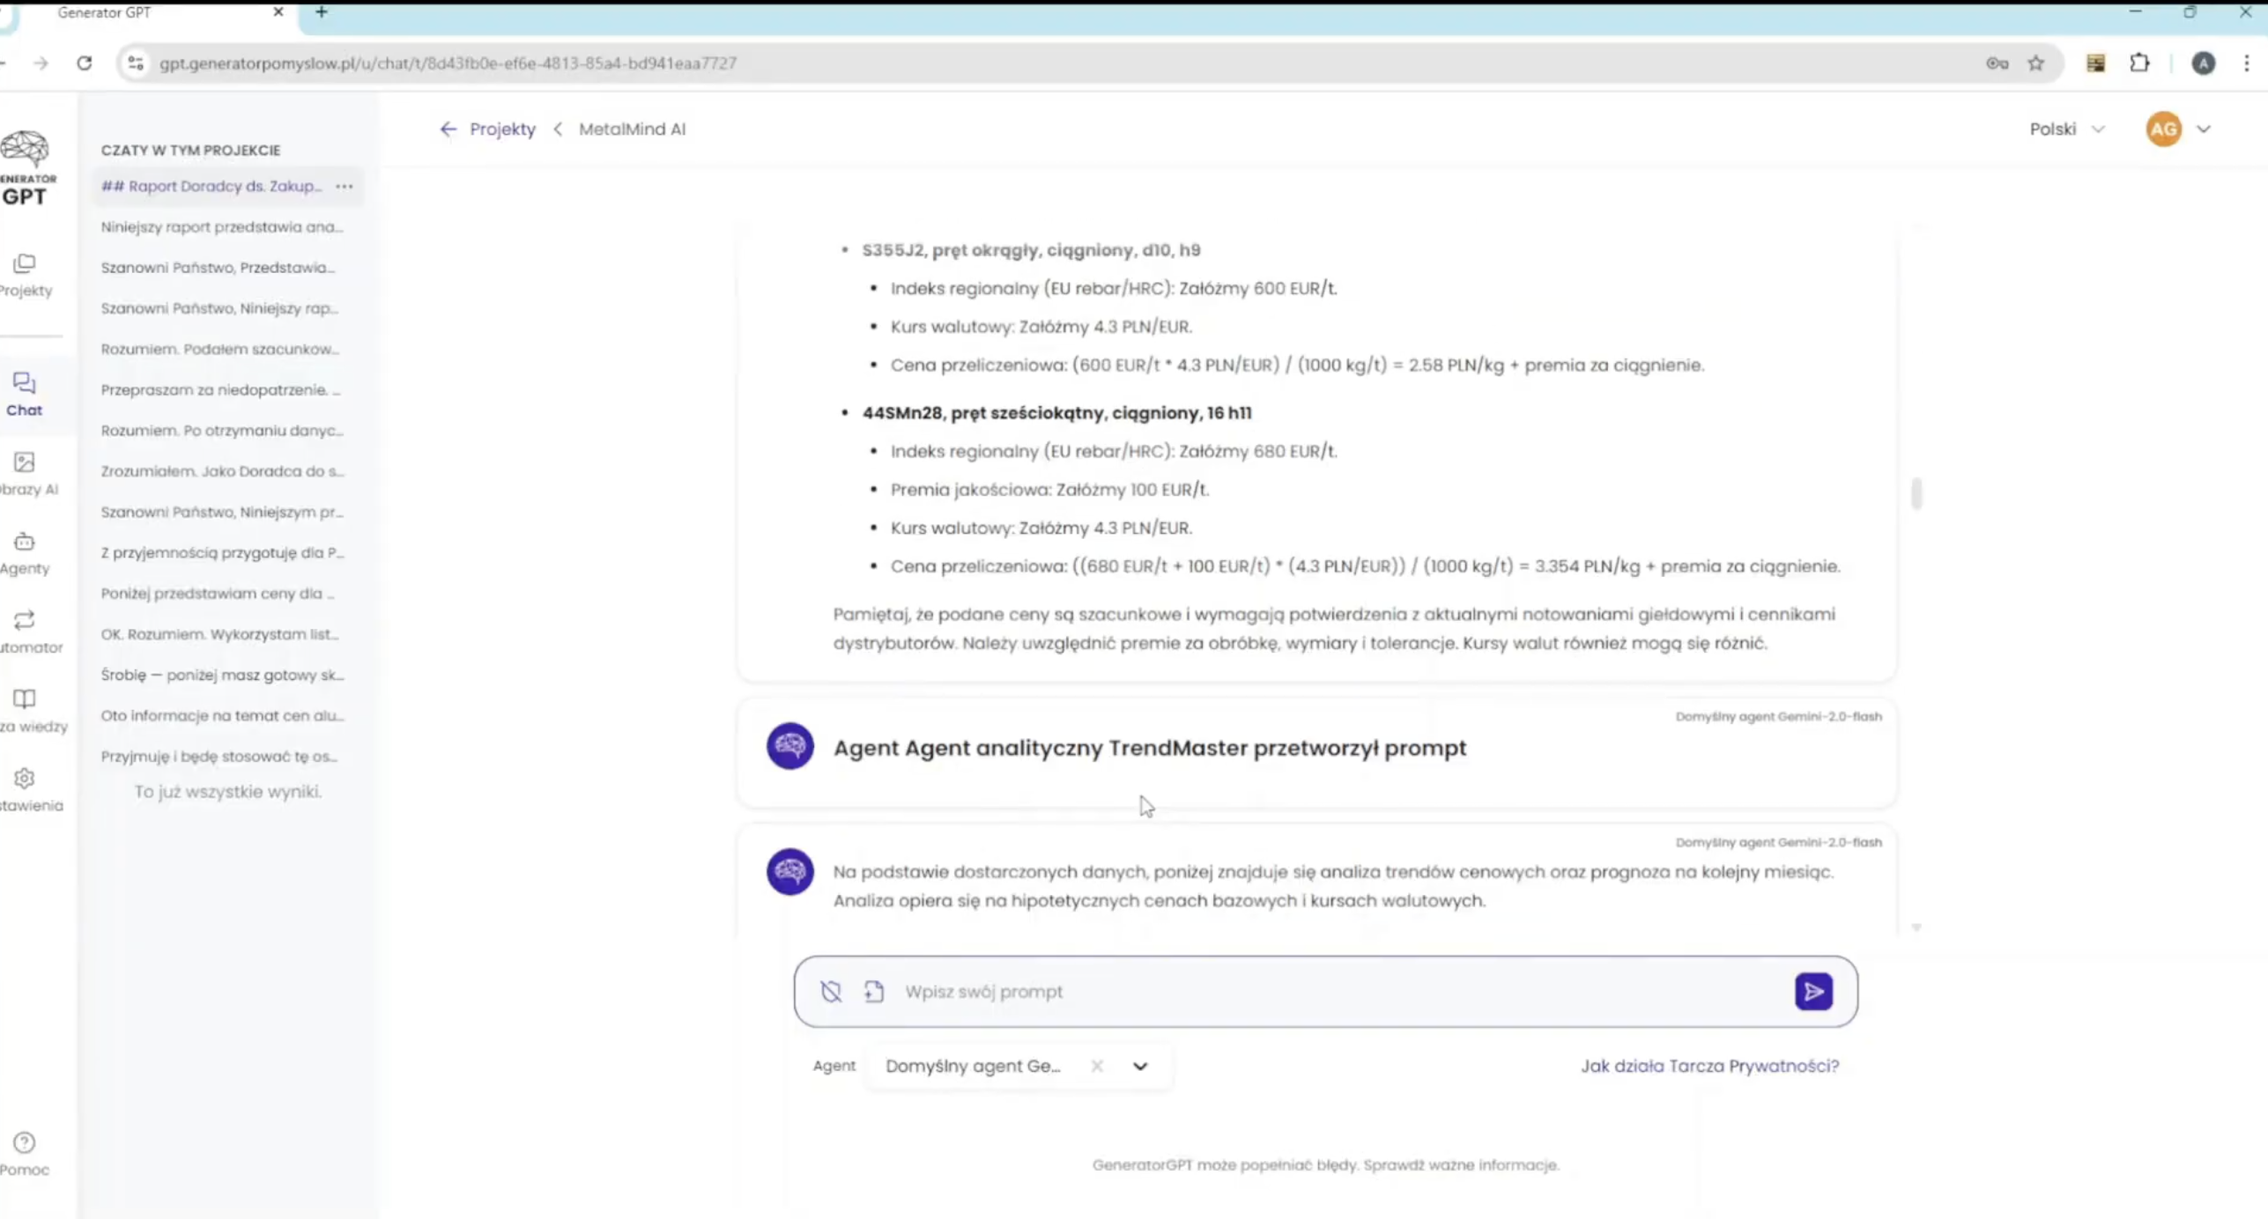This screenshot has height=1219, width=2268.
Task: Open 'Jak działa Tarcza Prywatności?' link
Action: click(x=1709, y=1066)
